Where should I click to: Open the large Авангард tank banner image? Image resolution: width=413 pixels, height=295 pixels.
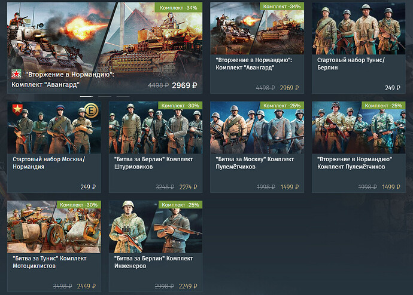105,48
